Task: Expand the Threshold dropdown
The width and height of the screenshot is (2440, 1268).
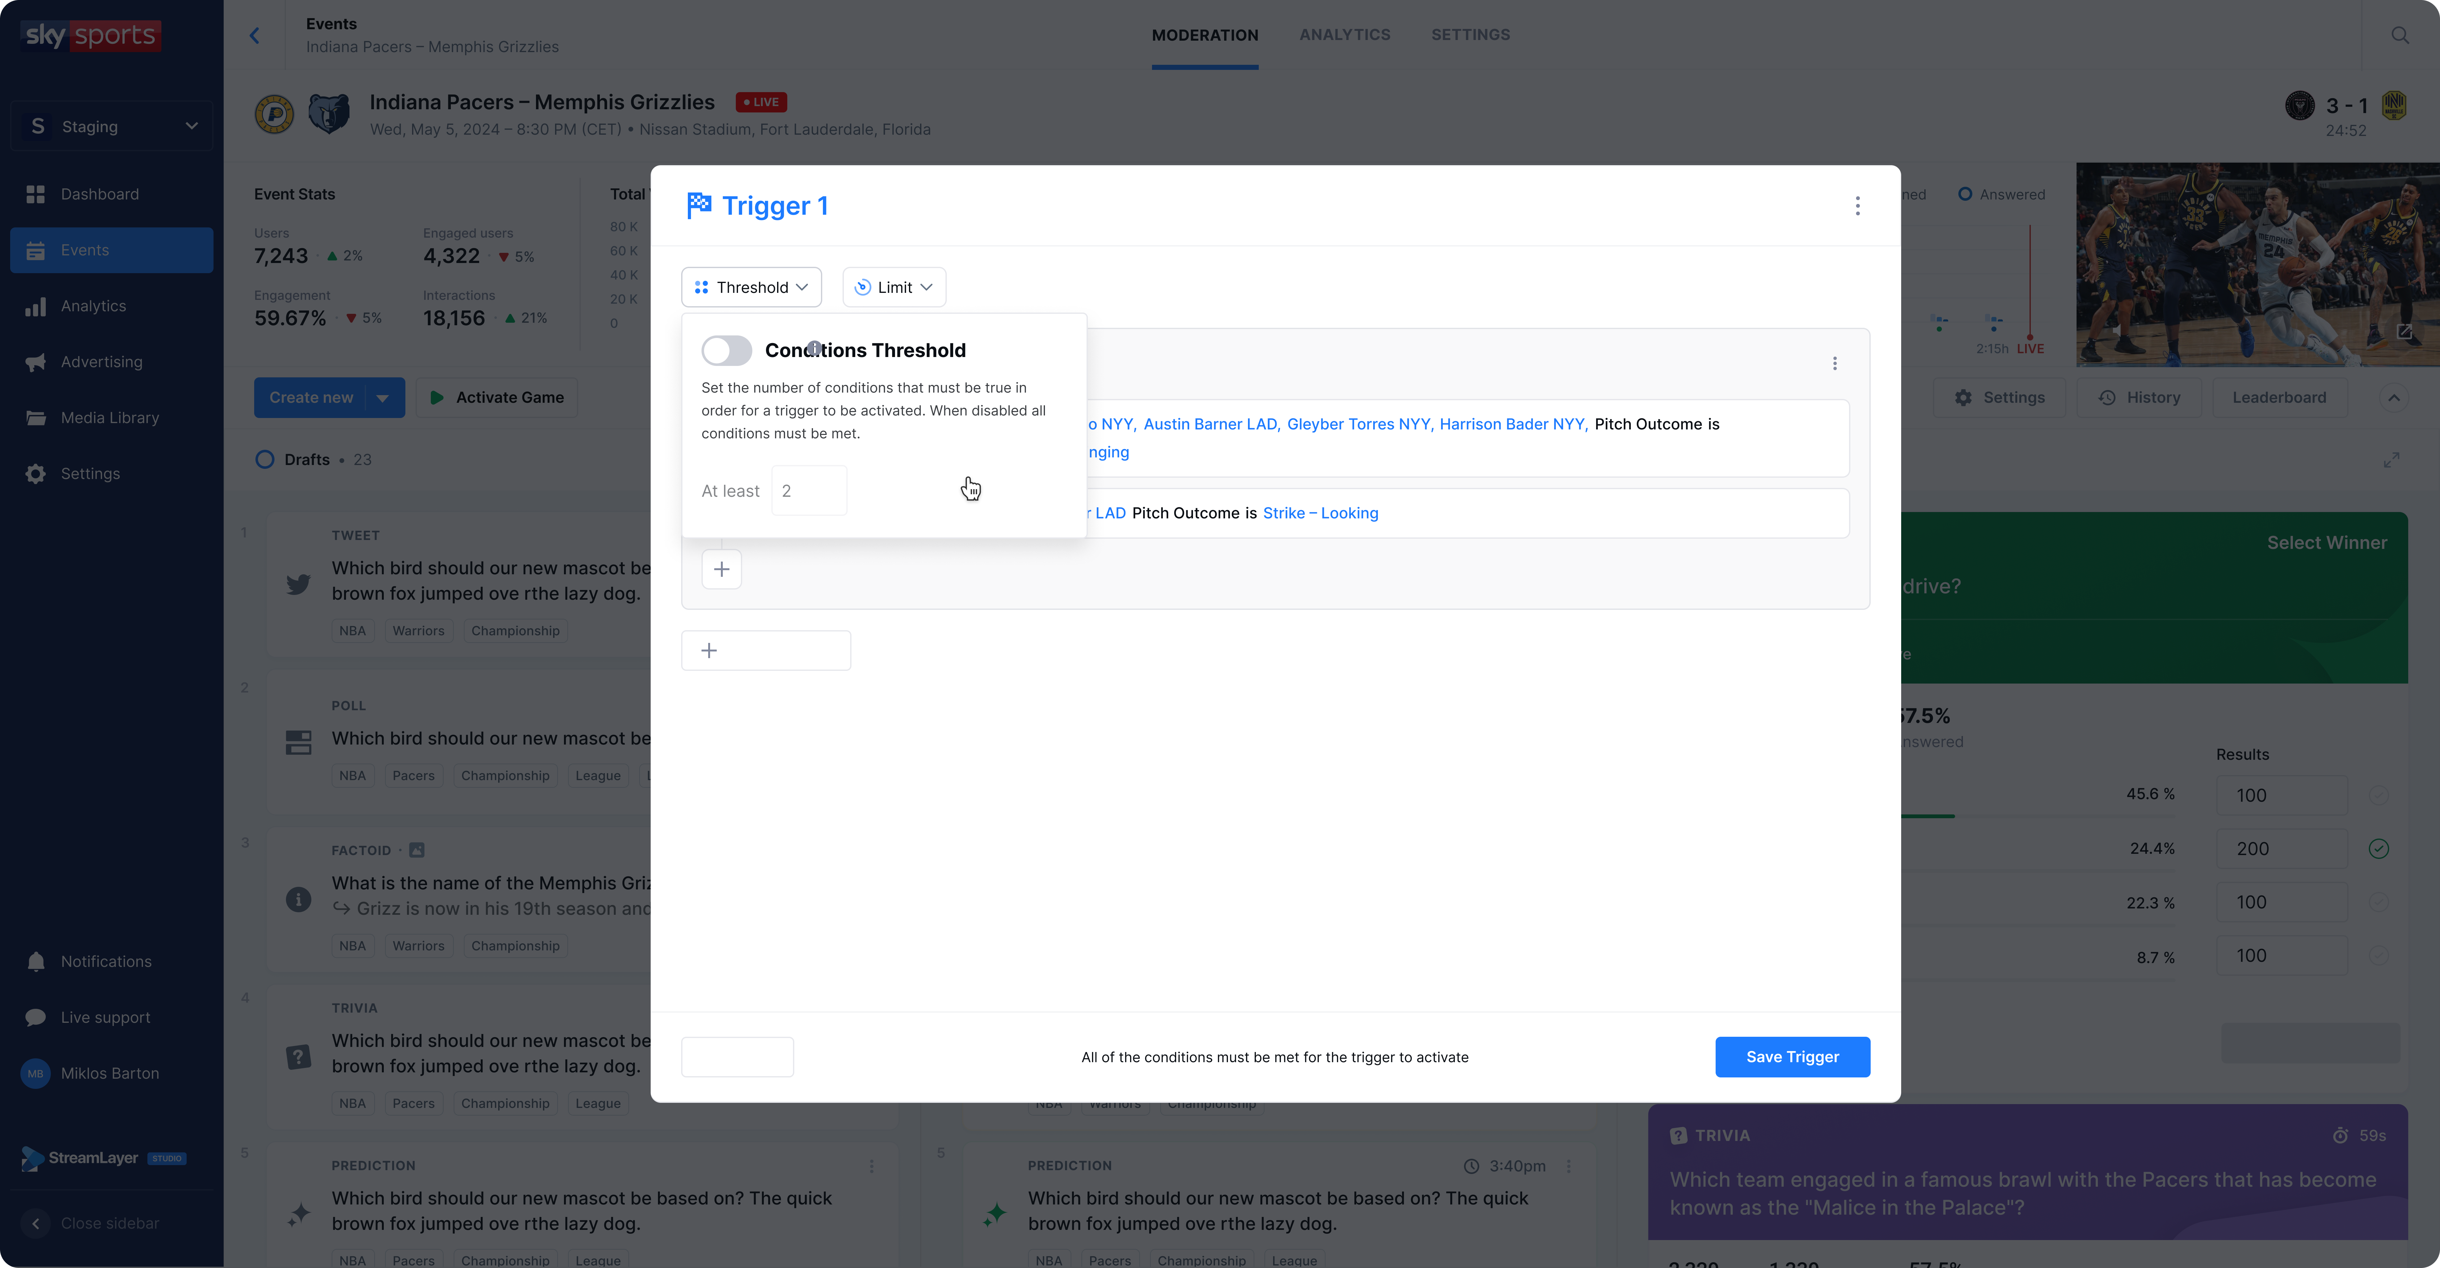Action: (751, 287)
